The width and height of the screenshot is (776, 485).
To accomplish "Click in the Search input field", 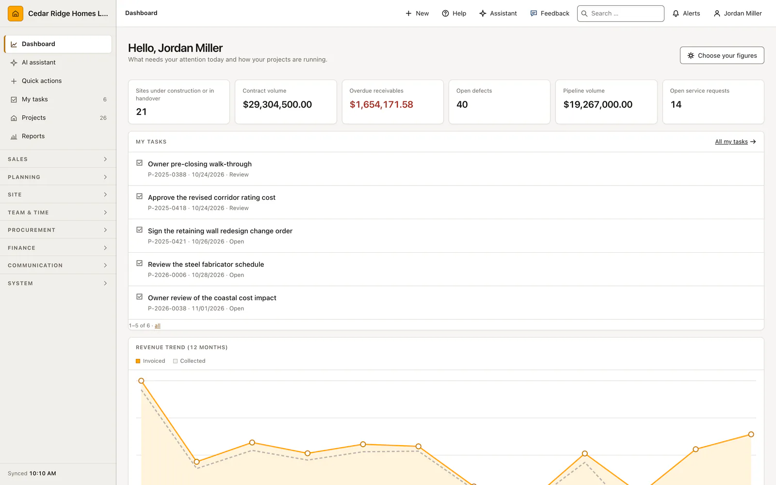I will coord(621,14).
